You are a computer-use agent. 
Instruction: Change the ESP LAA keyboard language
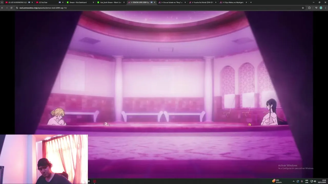click(307, 181)
